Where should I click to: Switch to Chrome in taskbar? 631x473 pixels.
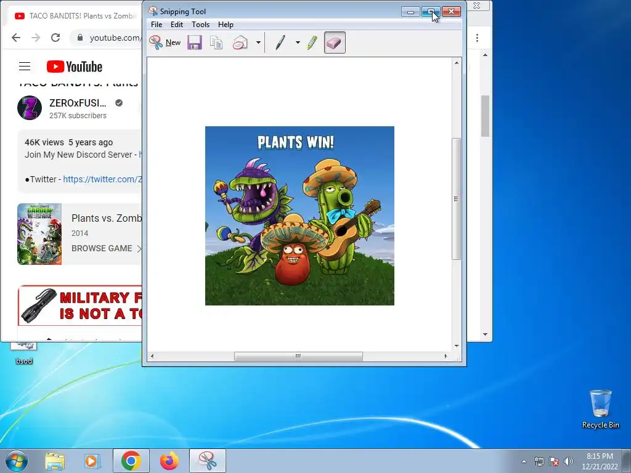point(131,461)
